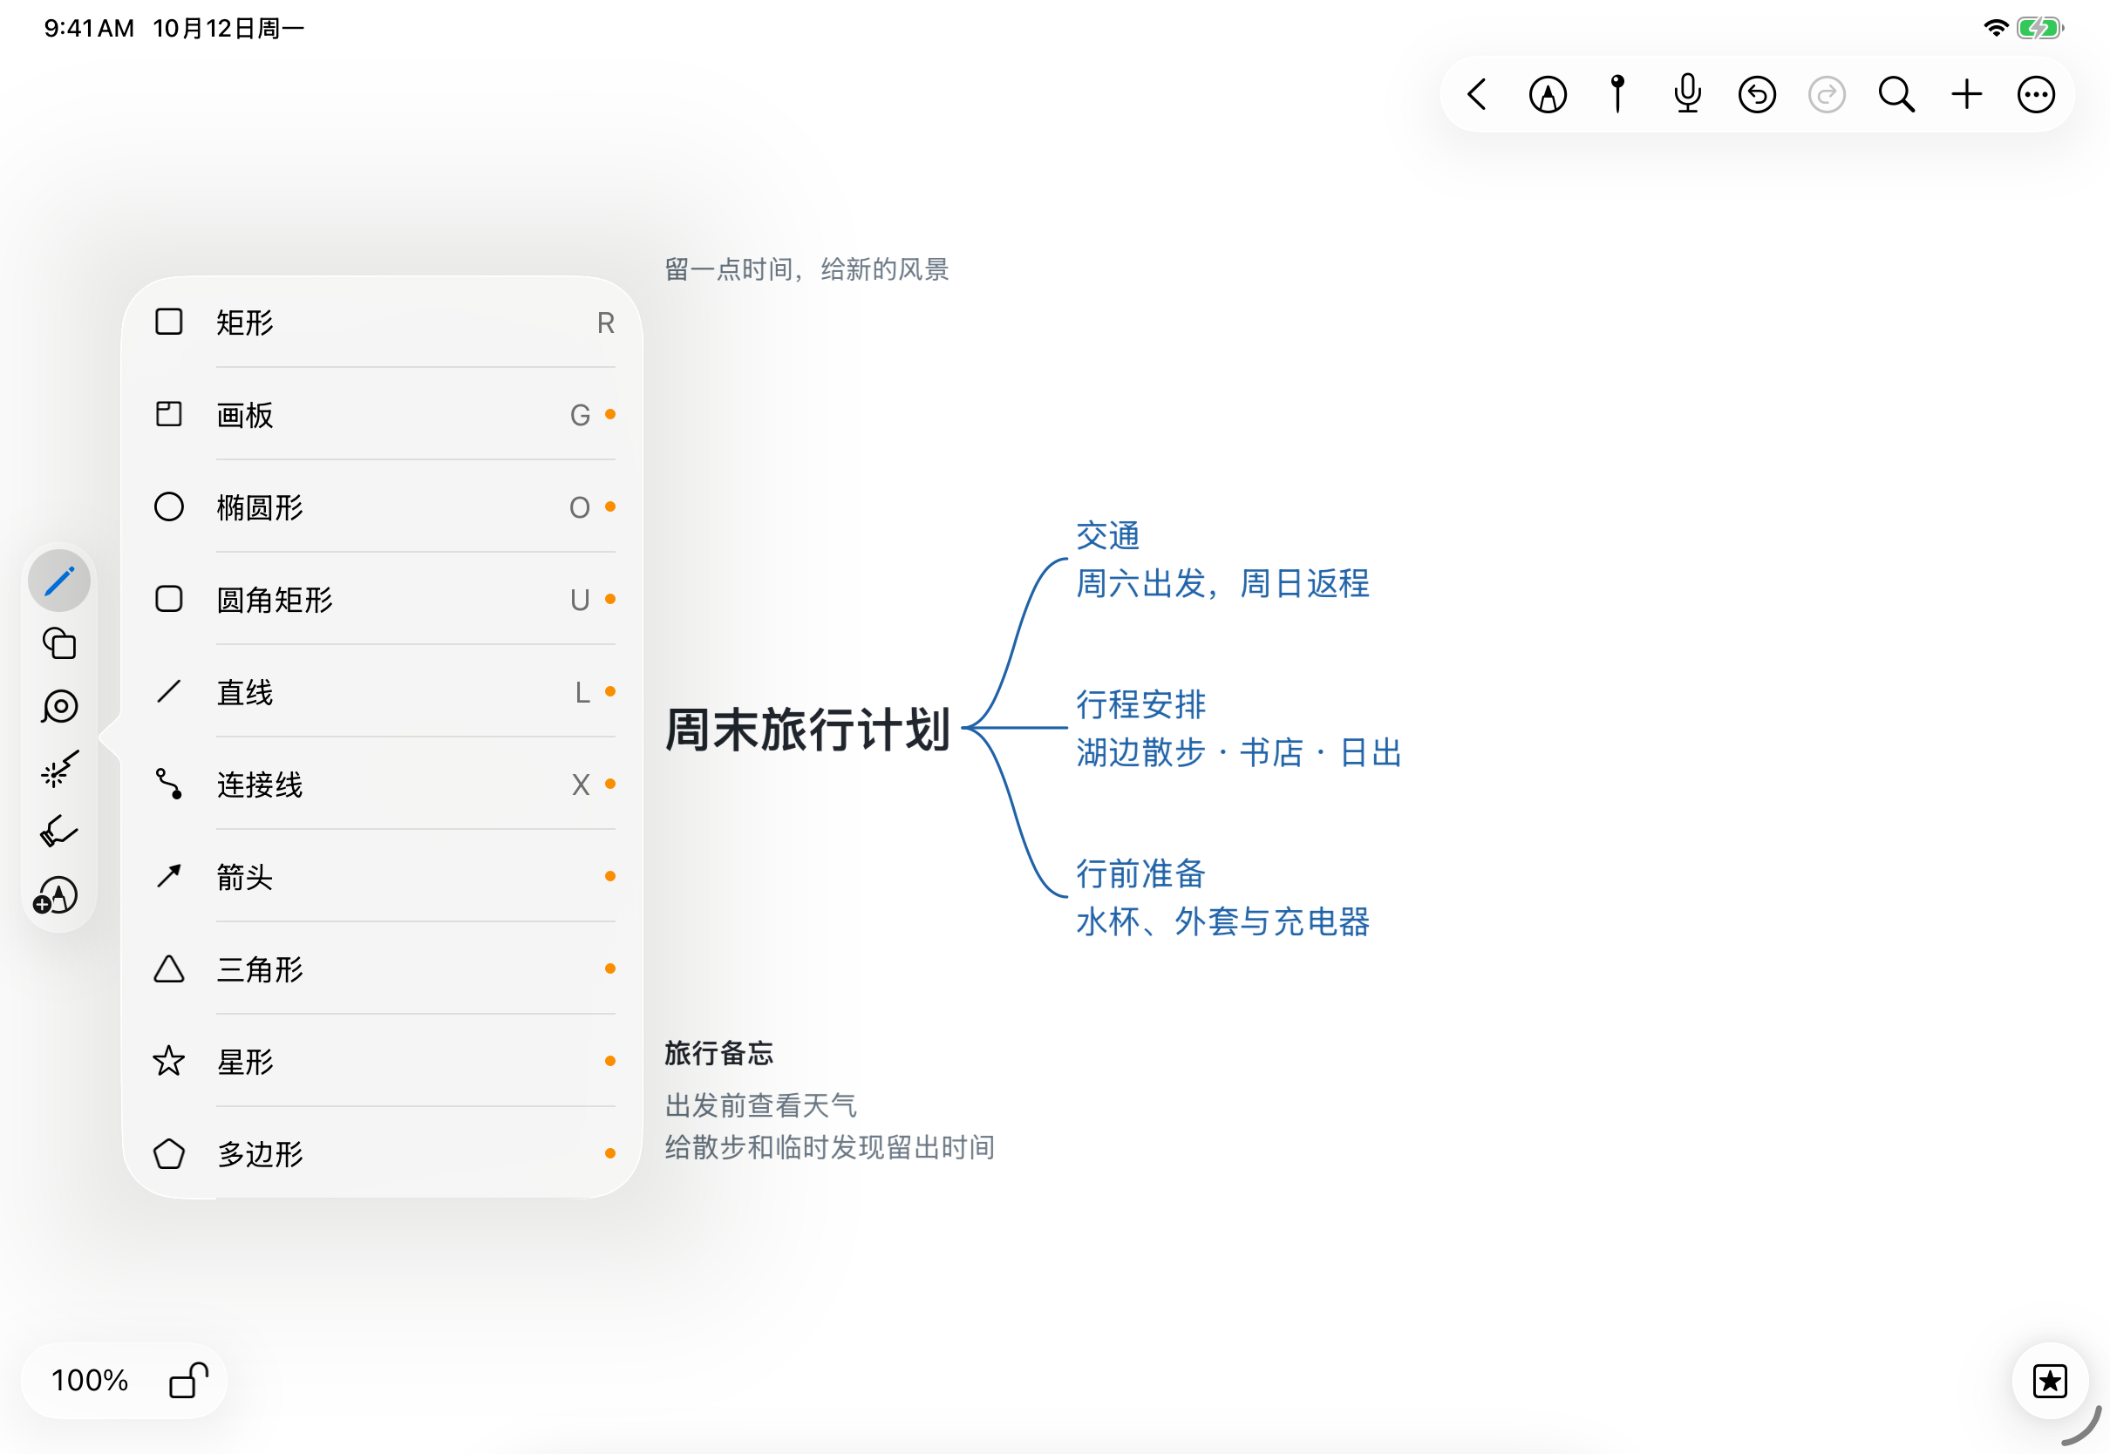The image size is (2110, 1454).
Task: Tap the Wi-Fi status icon
Action: pyautogui.click(x=1995, y=28)
